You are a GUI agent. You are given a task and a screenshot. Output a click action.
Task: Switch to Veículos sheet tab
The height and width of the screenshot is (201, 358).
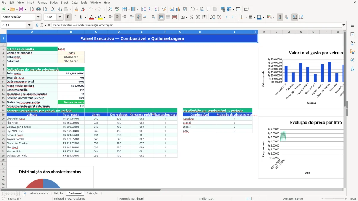pos(58,193)
